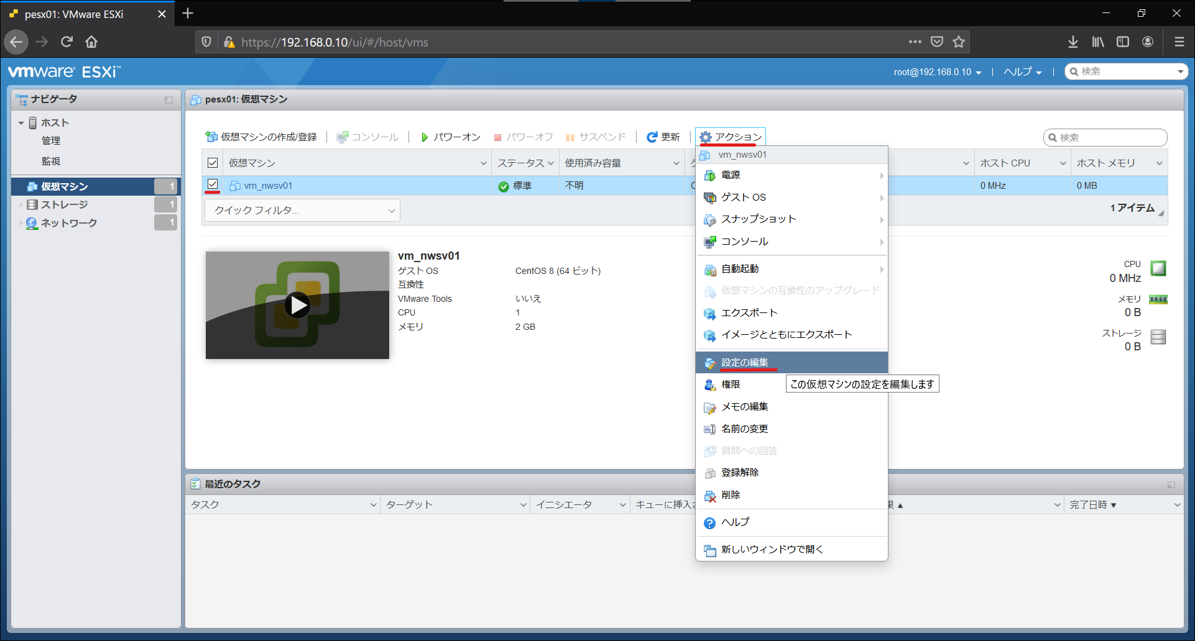This screenshot has width=1195, height=641.
Task: Toggle the select-all header checkbox
Action: click(x=213, y=163)
